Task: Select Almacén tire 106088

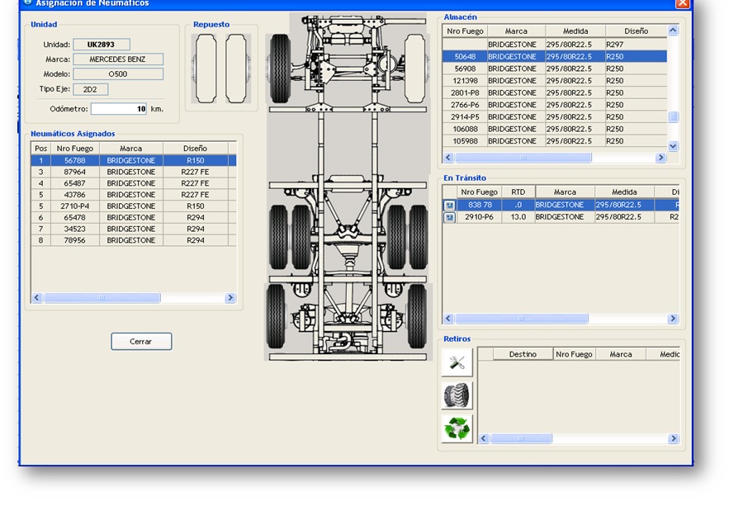Action: (555, 130)
